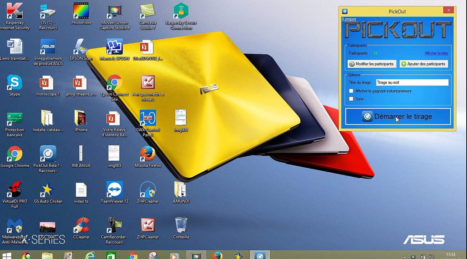Switch to PickOut in the taskbar

coord(260,255)
